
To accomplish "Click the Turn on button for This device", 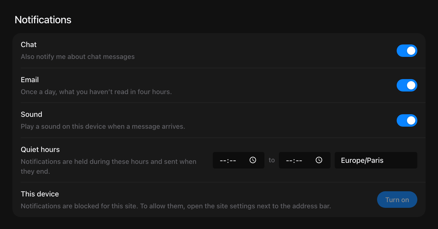I will (x=397, y=200).
